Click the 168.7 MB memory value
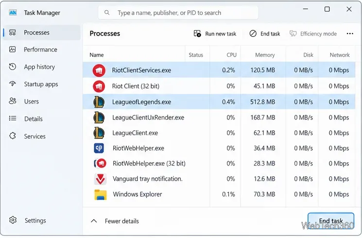The image size is (362, 238). point(263,118)
